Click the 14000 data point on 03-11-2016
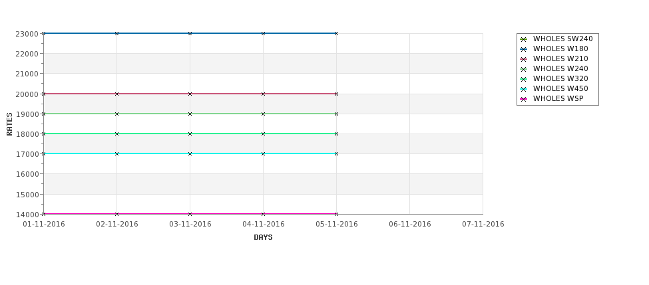Viewport: 649px width, 285px height. (190, 214)
